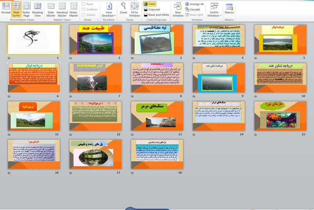Toggle the Guides checkbox
314x210 pixels.
(89, 15)
